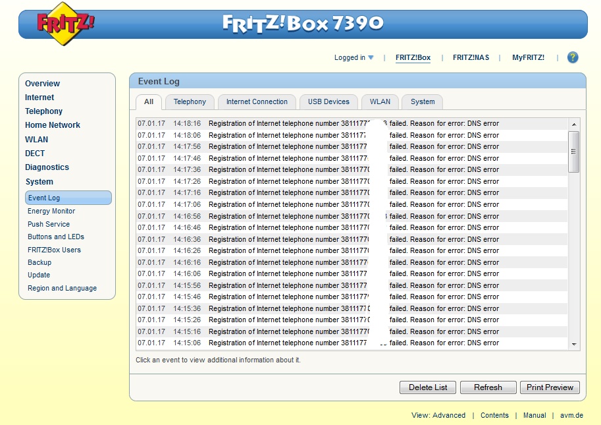Open Update submenu item
601x425 pixels.
click(39, 275)
